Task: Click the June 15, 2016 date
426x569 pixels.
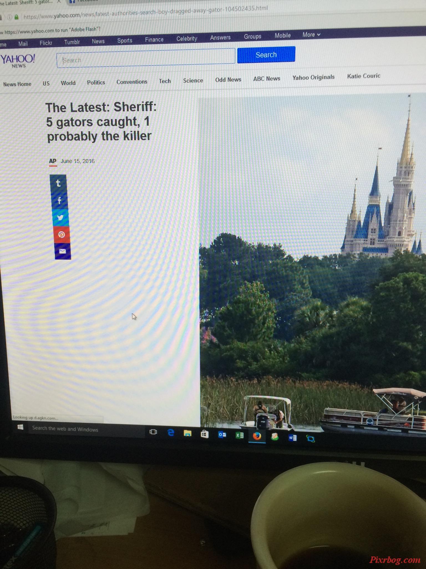Action: [78, 161]
